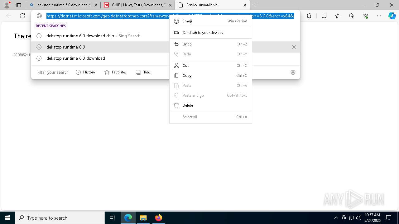Open volume tray icon
This screenshot has height=224, width=399.
[359, 218]
